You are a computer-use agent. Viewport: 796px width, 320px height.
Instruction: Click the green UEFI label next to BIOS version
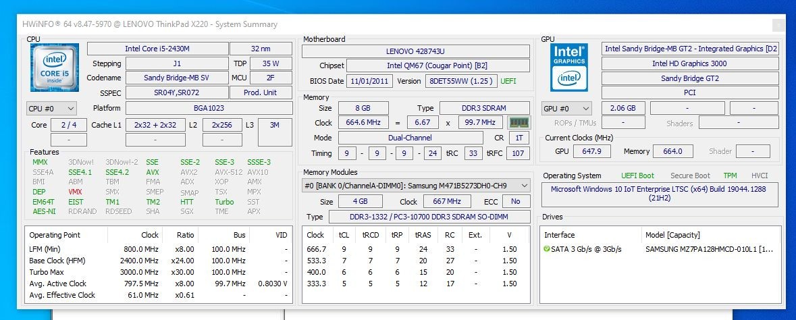(508, 81)
